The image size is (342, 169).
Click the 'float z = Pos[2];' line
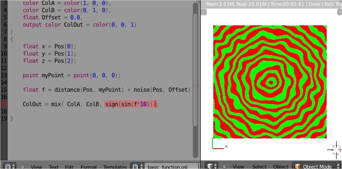click(50, 61)
